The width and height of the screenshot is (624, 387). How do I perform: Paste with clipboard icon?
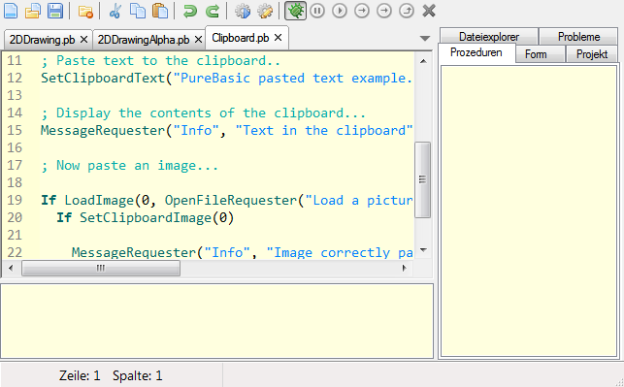tap(160, 11)
